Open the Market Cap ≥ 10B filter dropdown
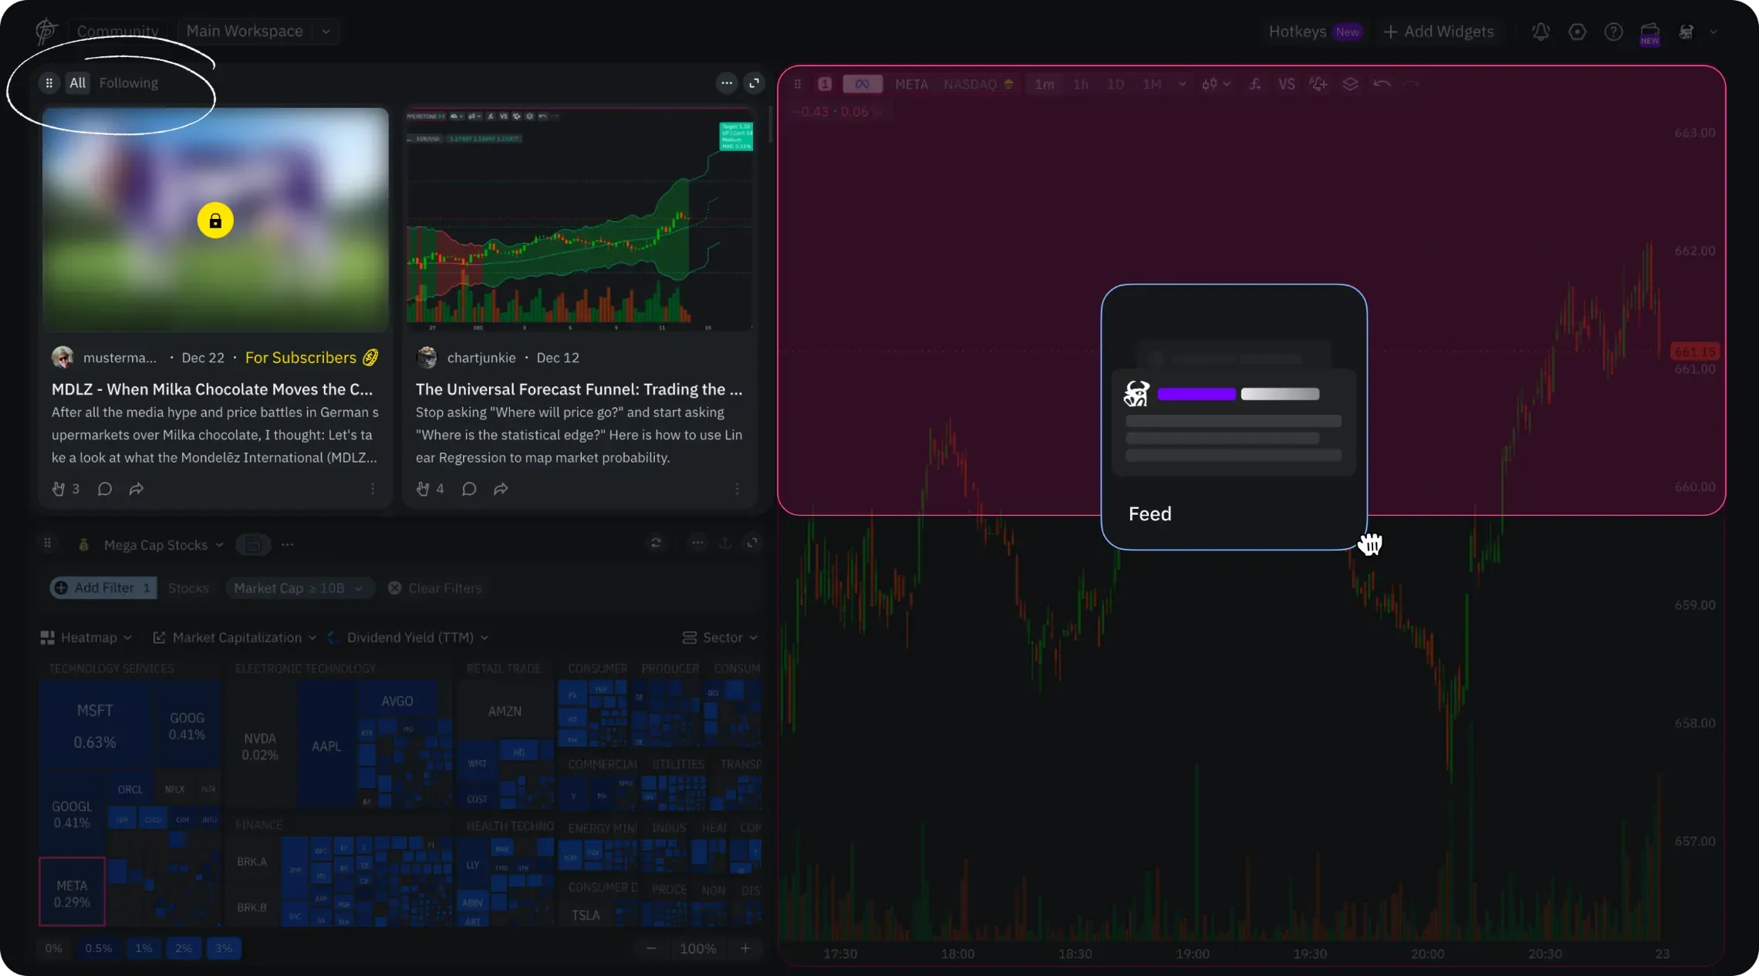 point(298,588)
